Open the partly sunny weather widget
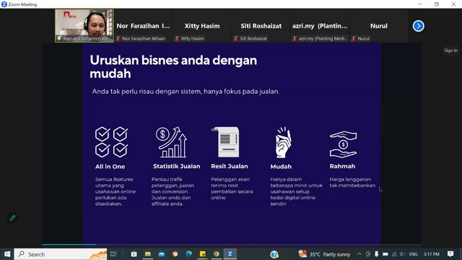Image resolution: width=462 pixels, height=260 pixels. tap(324, 254)
